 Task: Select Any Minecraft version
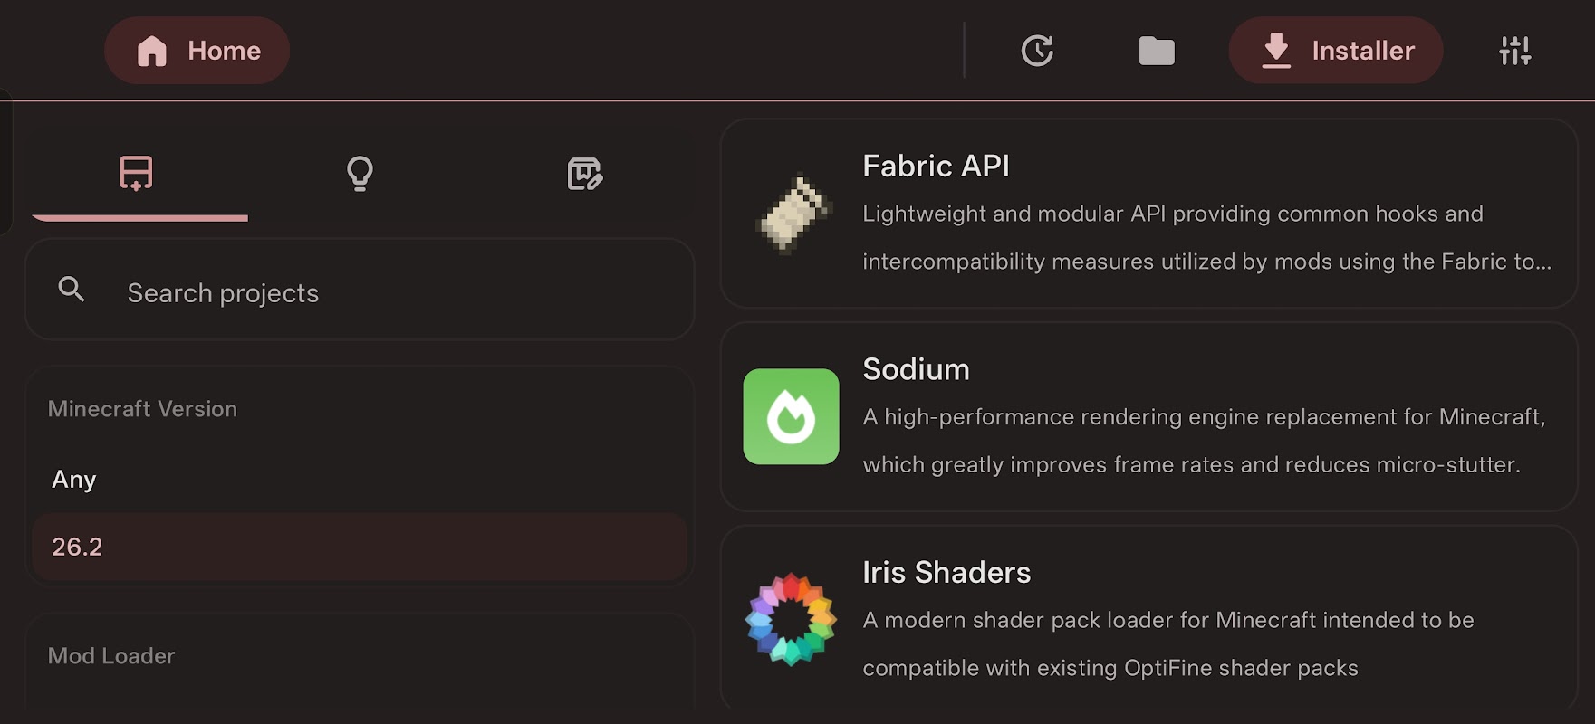click(360, 480)
